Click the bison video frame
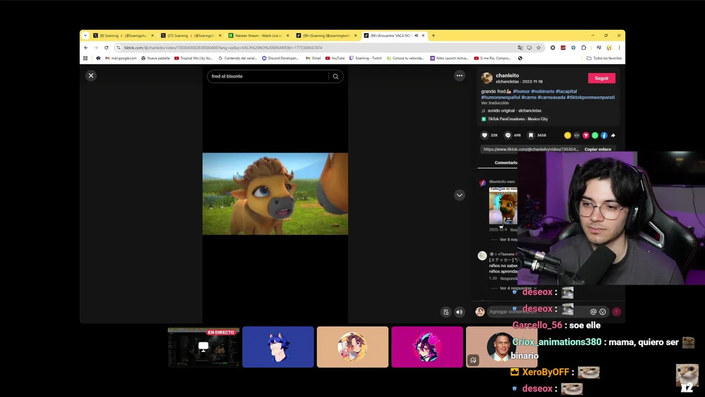705x397 pixels. 275,194
